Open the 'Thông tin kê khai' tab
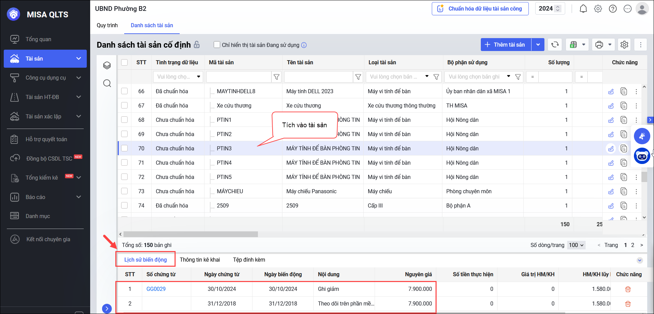The image size is (654, 314). pyautogui.click(x=200, y=260)
